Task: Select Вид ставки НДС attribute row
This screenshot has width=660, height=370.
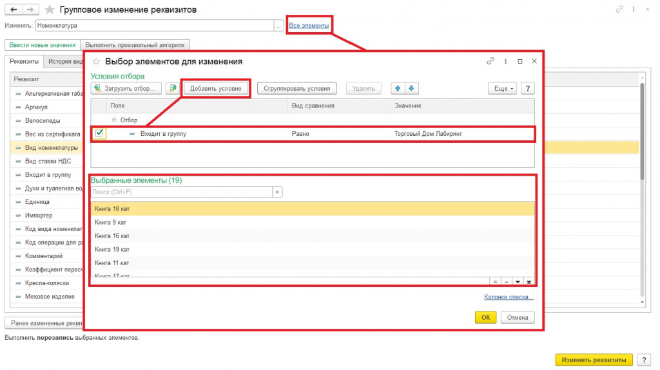Action: click(x=47, y=161)
